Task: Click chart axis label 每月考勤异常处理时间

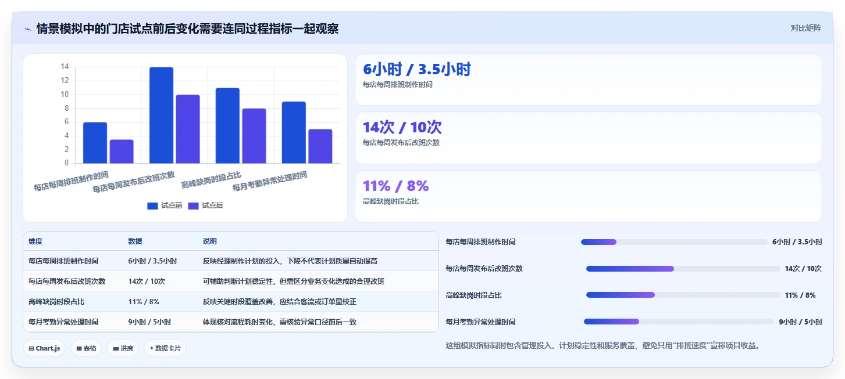Action: [270, 181]
